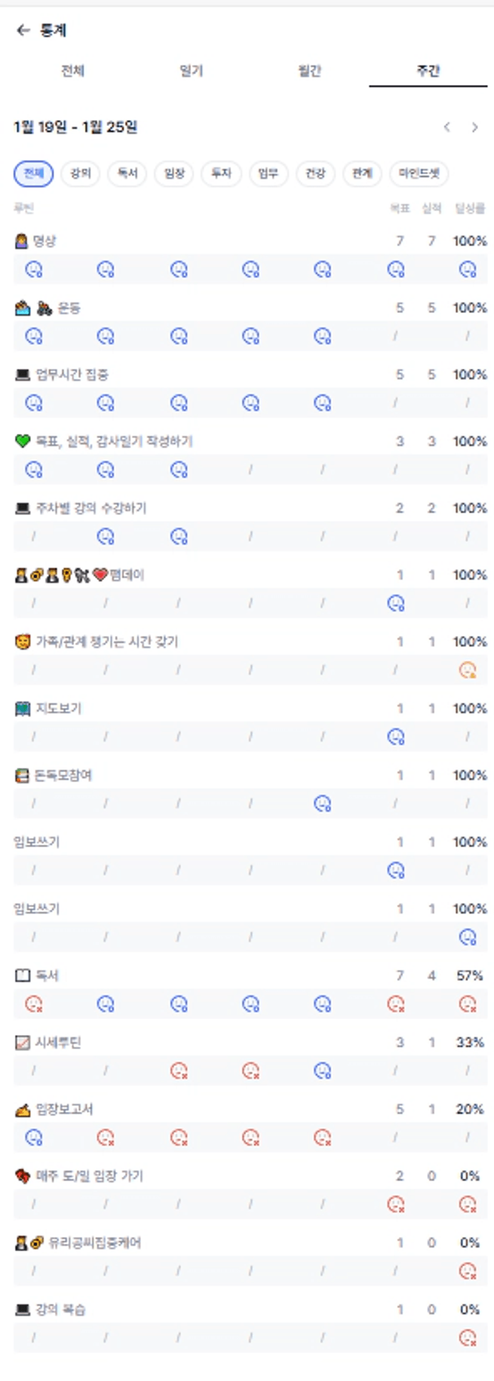Go to previous week with left chevron

pos(447,127)
